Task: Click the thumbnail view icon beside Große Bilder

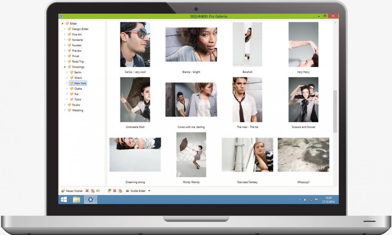Action: pyautogui.click(x=127, y=191)
